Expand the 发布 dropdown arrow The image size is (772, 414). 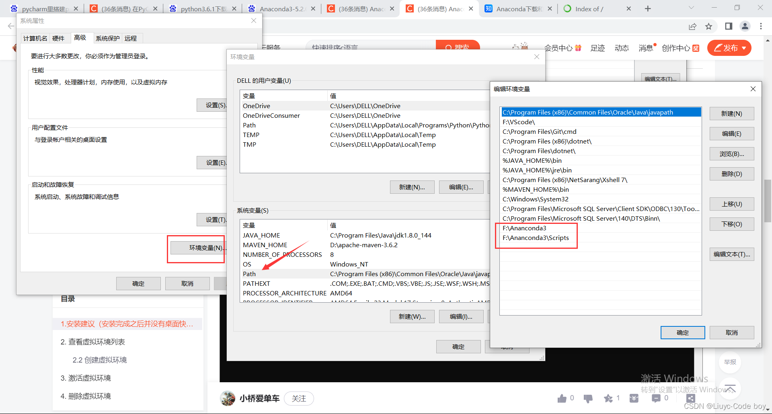[744, 48]
